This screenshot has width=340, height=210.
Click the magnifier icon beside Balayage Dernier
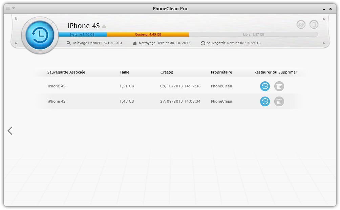(68, 43)
